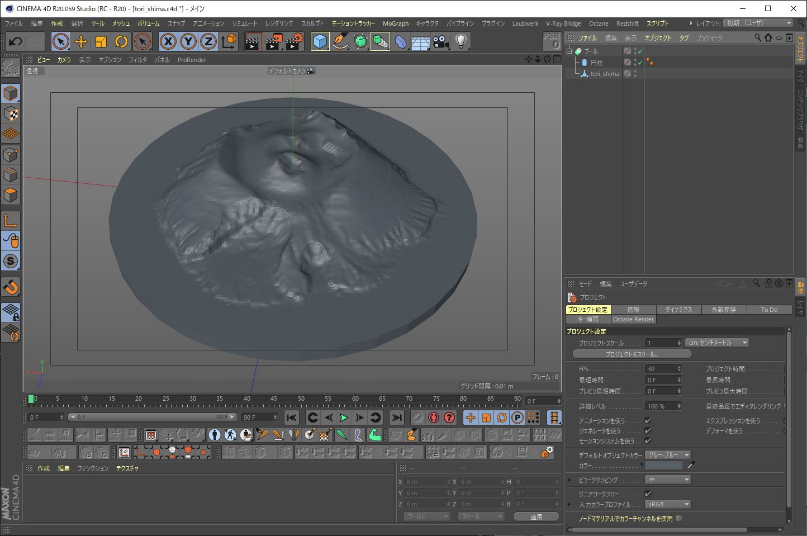The image size is (807, 536).
Task: Open the レンダリング menu
Action: 279,23
